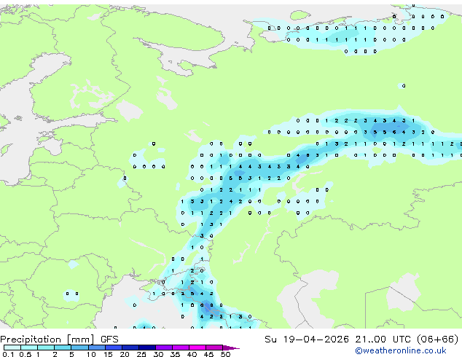The width and height of the screenshot is (462, 357).
Task: Click the legend swatch between 0.1 and 0.5
Action: point(12,348)
